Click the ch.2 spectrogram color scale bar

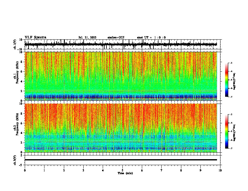click(x=227, y=131)
